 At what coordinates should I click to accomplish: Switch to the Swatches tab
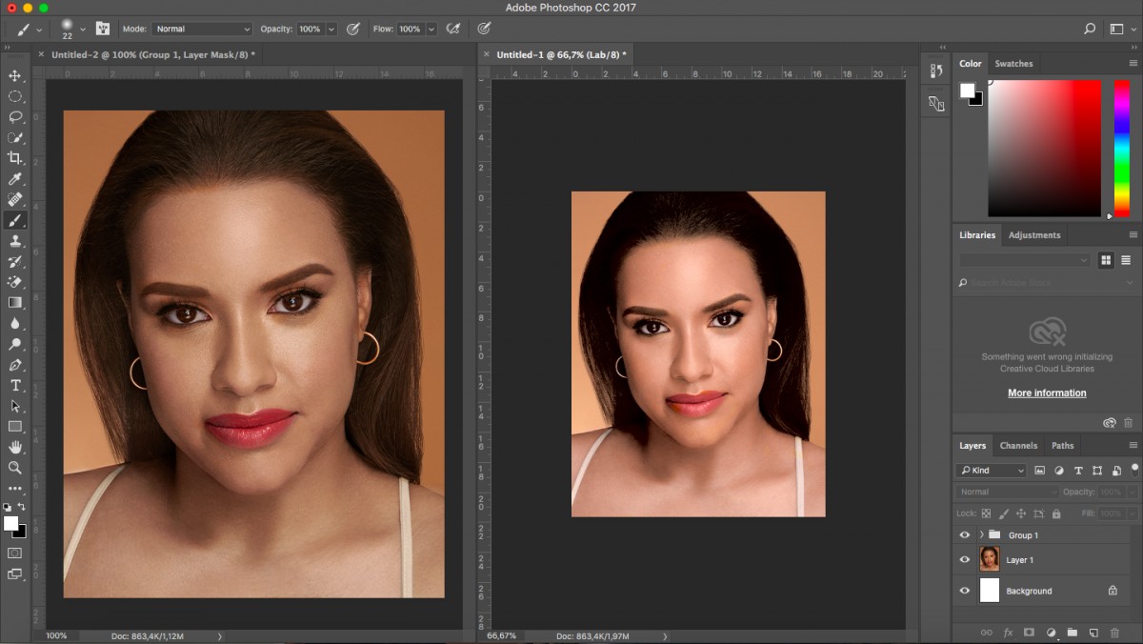pos(1013,64)
